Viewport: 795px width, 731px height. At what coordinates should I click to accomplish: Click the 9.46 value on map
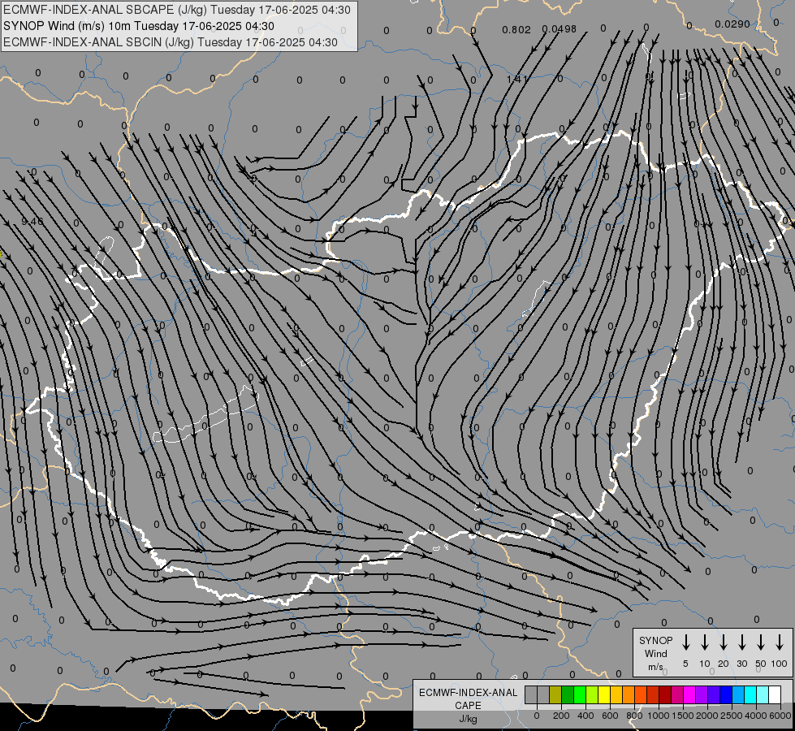(x=32, y=222)
